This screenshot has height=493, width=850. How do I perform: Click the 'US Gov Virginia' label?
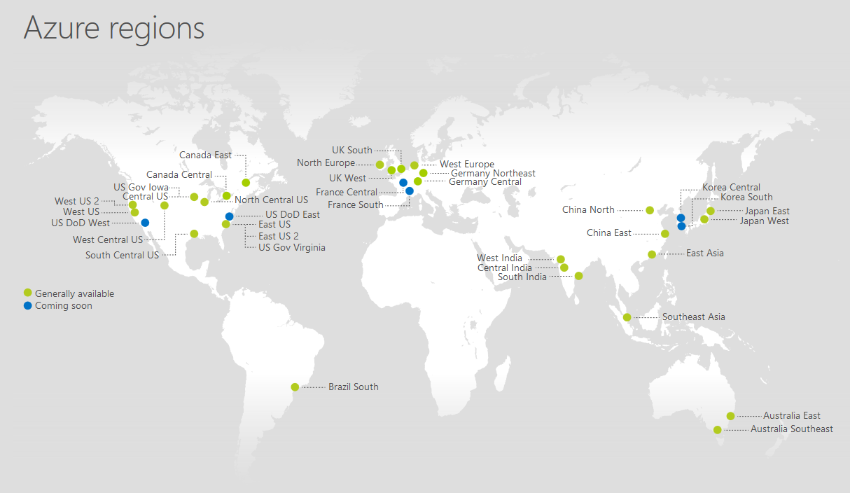(292, 247)
